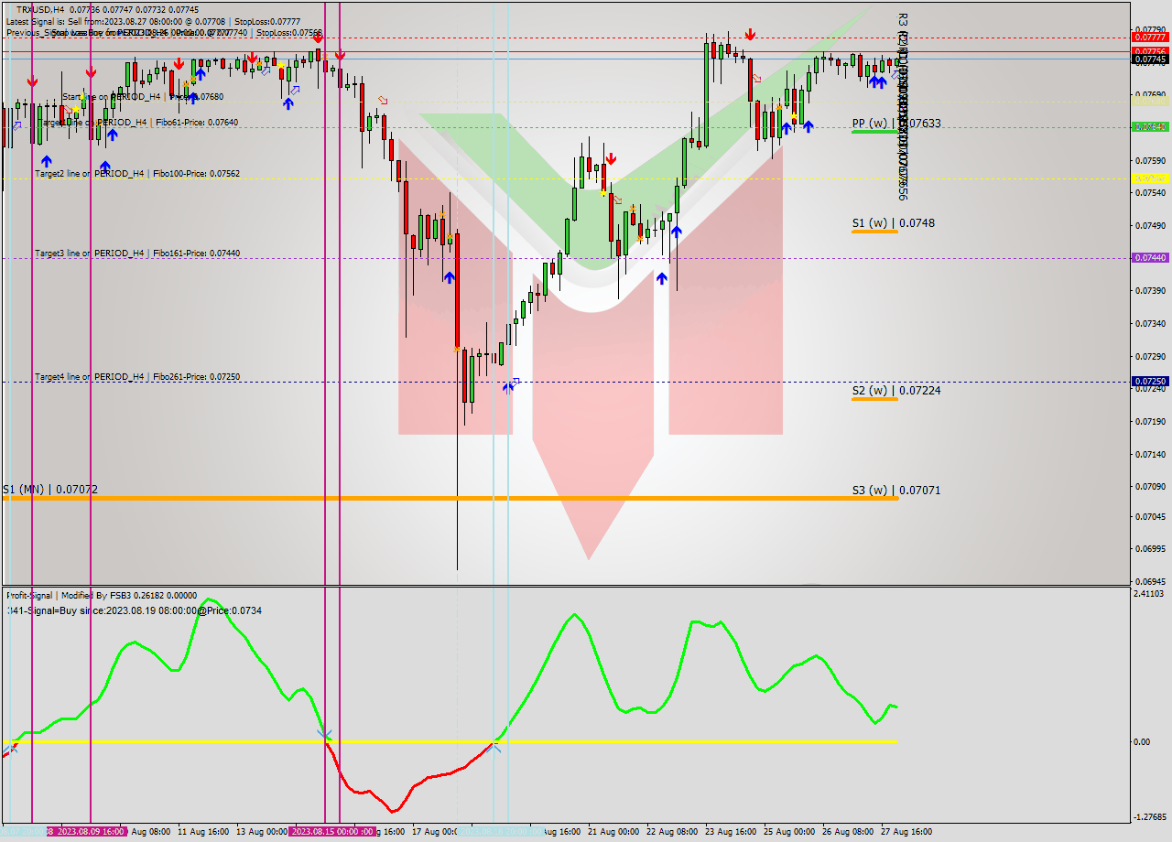Click the red 0.07777 StopLoss price tag

(x=1150, y=38)
